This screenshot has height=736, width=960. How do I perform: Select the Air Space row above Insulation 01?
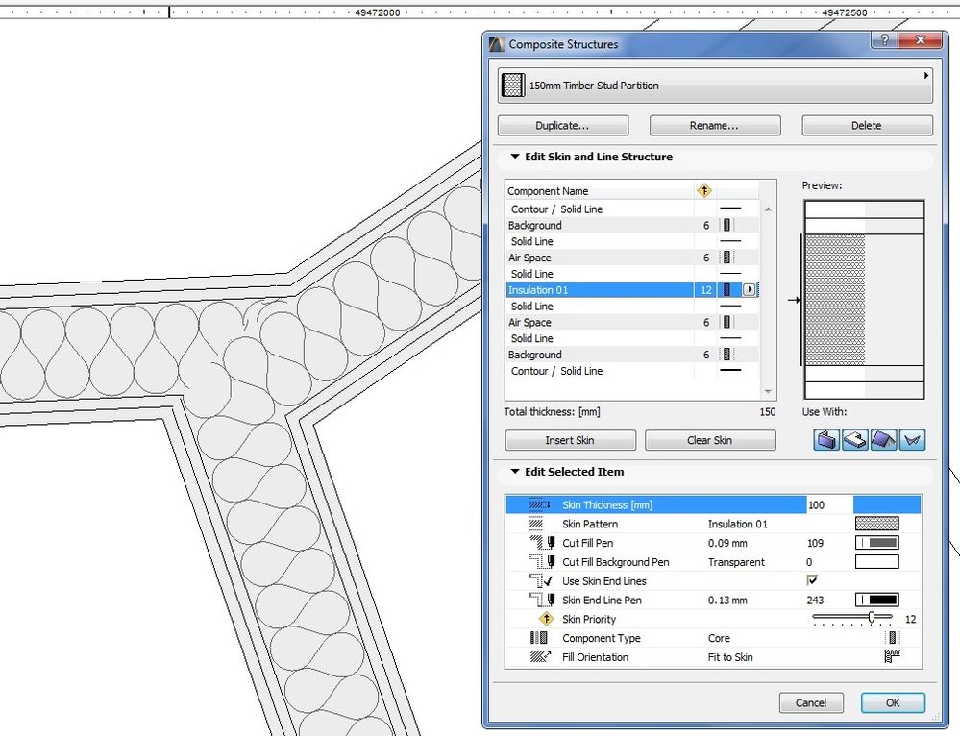pos(632,258)
